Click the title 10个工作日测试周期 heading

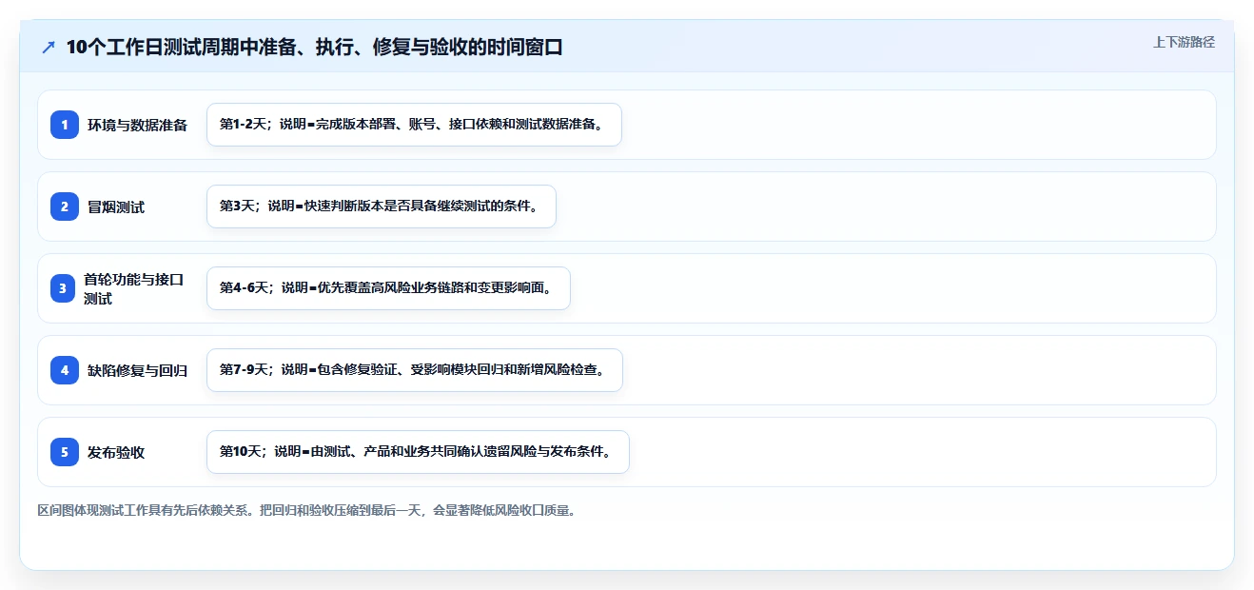coord(314,48)
